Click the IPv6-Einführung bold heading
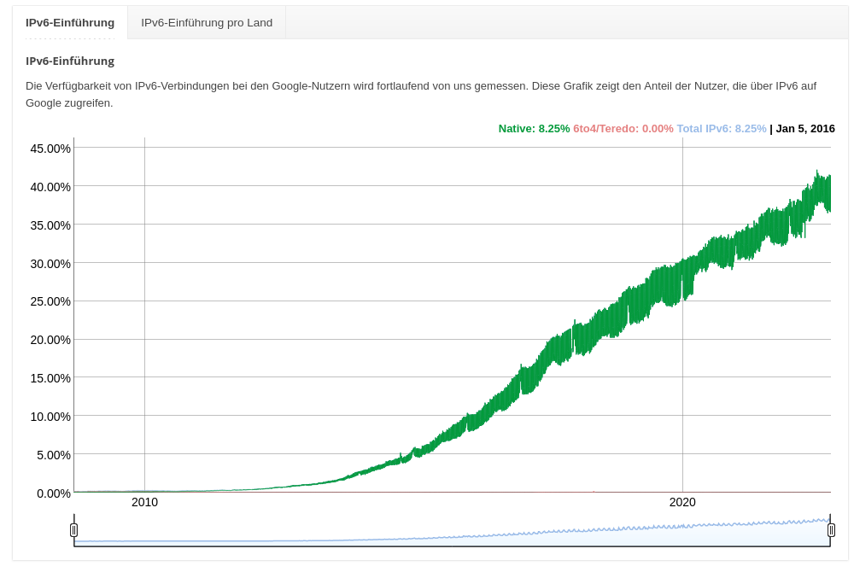Viewport: 854px width, 572px height. coord(70,61)
